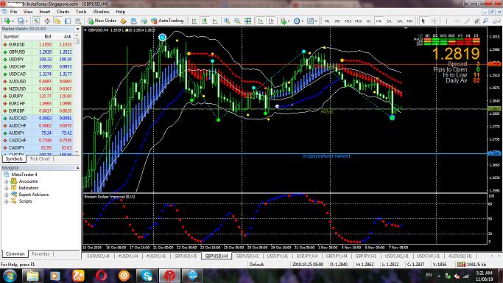Open the GBPJPY,H4 chart tab
Image resolution: width=503 pixels, height=283 pixels.
click(336, 256)
